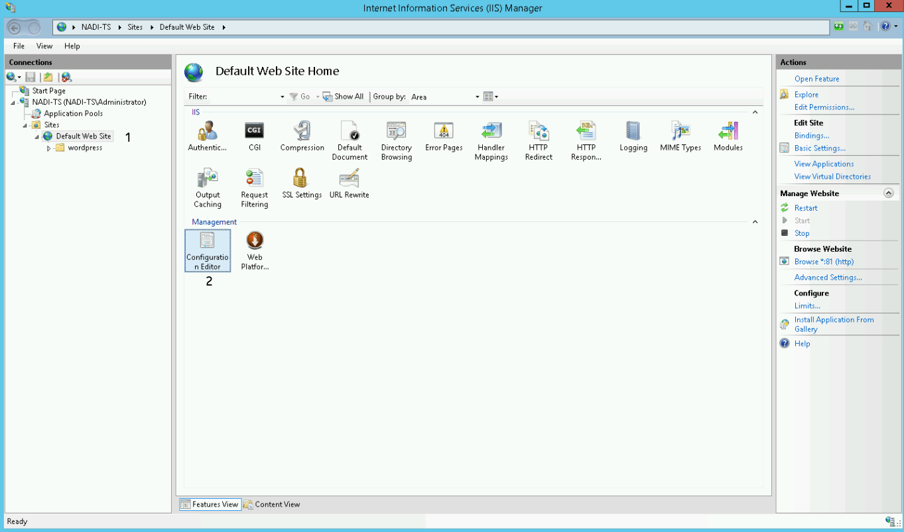
Task: Select Start Page in Connections tree
Action: (x=49, y=91)
